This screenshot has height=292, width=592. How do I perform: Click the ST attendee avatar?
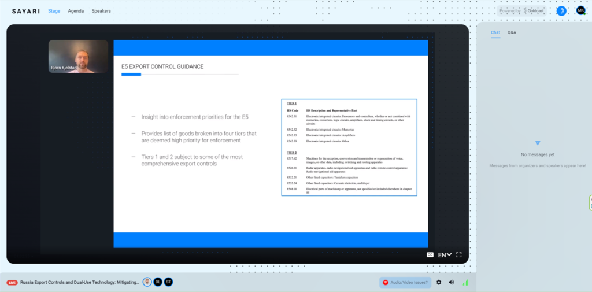pyautogui.click(x=168, y=282)
